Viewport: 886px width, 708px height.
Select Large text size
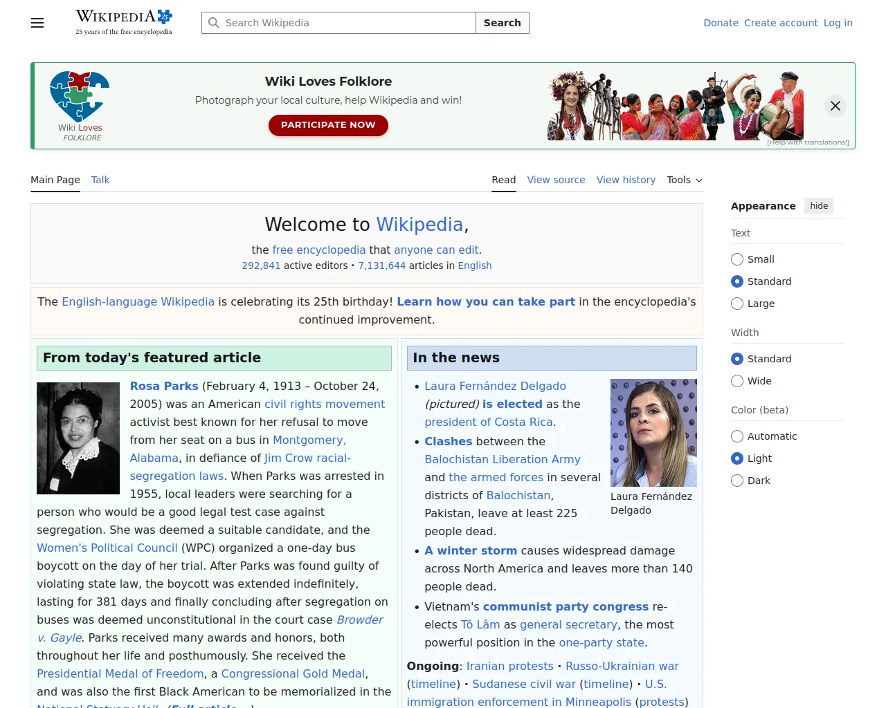[x=737, y=304]
